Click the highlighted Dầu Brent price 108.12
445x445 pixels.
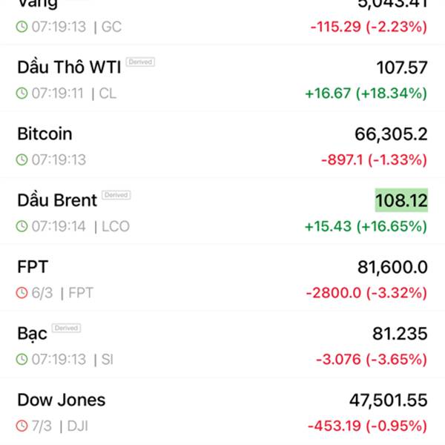pos(401,200)
